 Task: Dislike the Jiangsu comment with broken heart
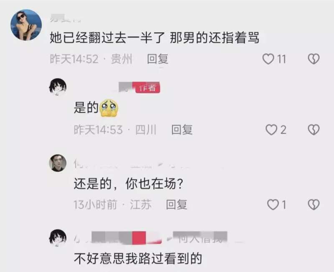point(314,205)
